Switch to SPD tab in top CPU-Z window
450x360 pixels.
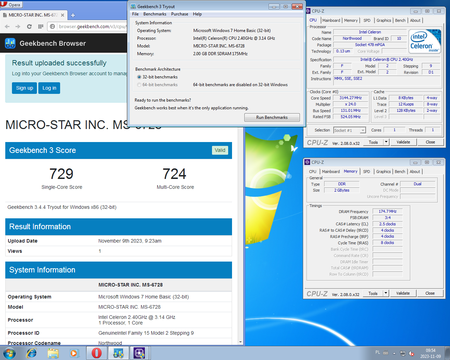pyautogui.click(x=367, y=20)
